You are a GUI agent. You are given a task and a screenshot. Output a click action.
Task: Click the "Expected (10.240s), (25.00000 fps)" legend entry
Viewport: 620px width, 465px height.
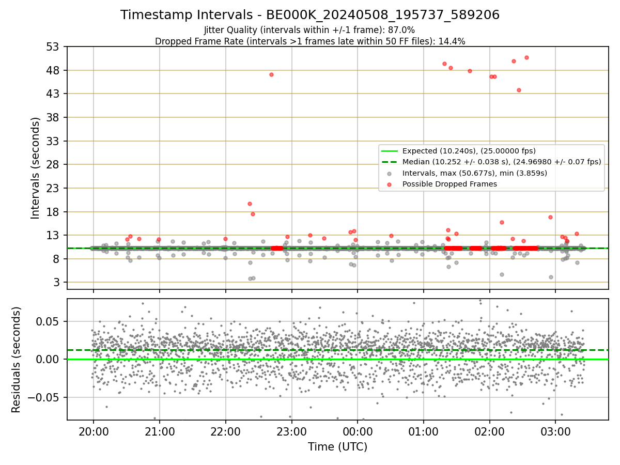(x=469, y=151)
